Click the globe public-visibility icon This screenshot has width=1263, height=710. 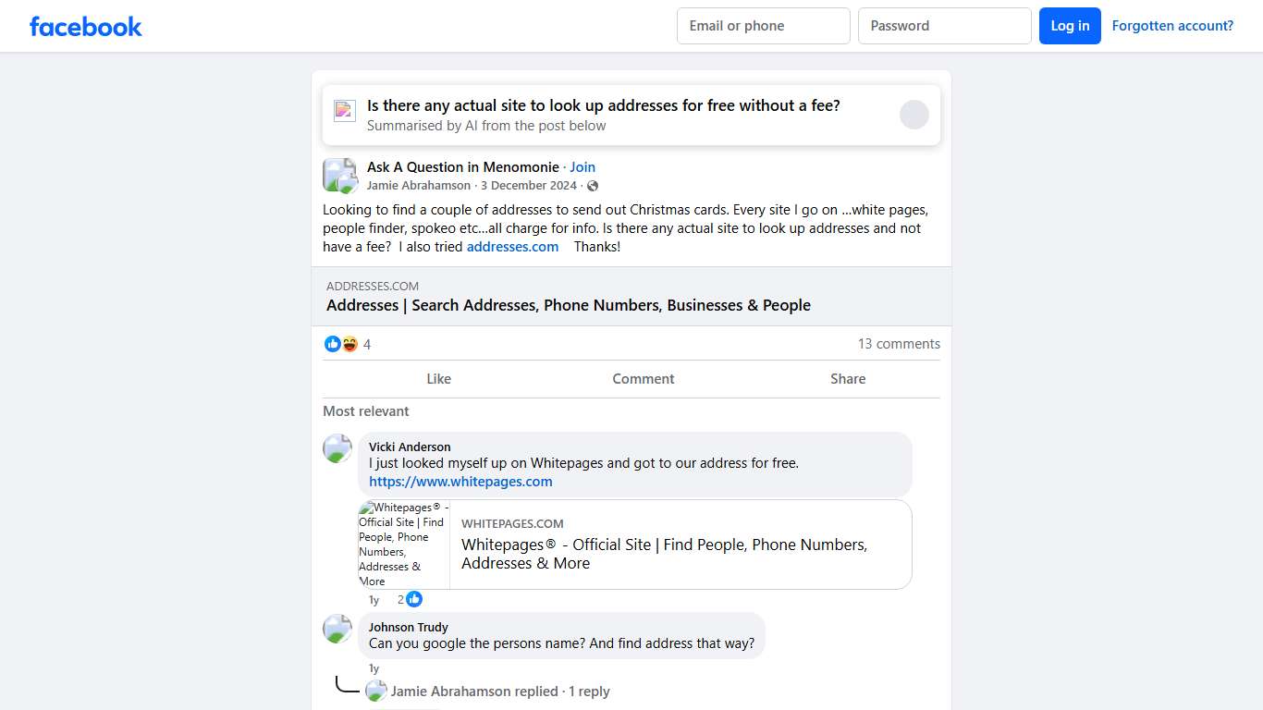click(593, 186)
